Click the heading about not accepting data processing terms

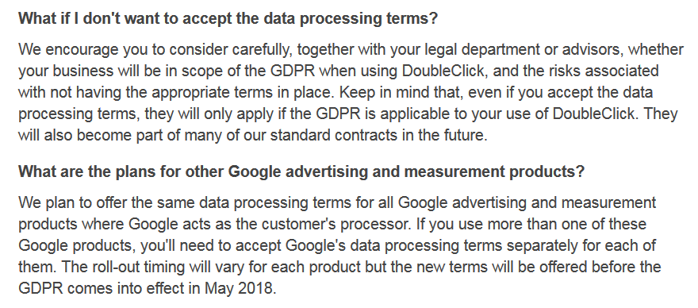(228, 19)
